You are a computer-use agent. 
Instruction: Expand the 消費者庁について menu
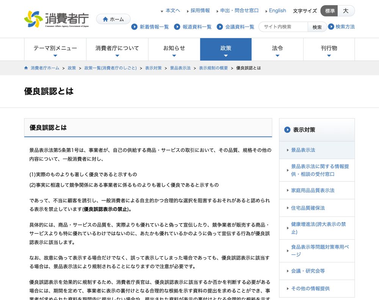[x=117, y=49]
